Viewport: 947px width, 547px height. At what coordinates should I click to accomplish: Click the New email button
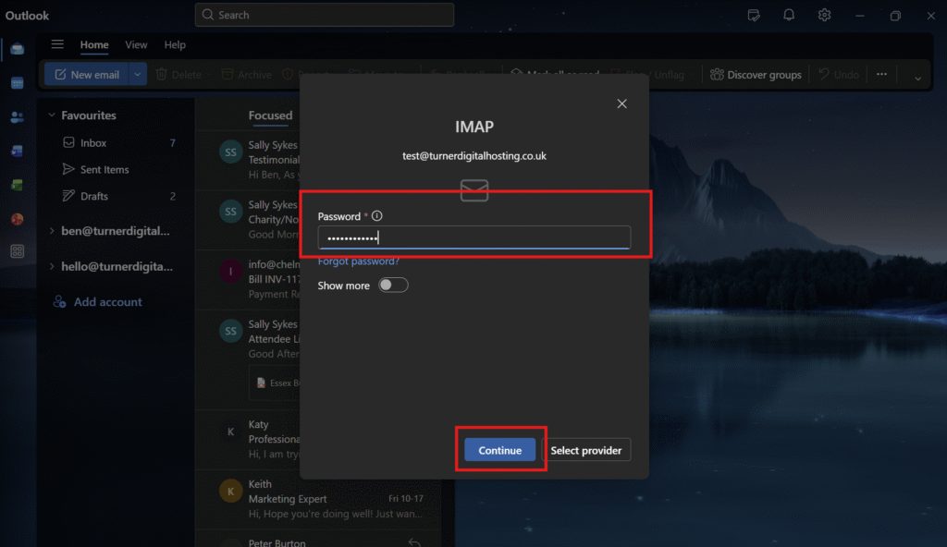[x=86, y=74]
